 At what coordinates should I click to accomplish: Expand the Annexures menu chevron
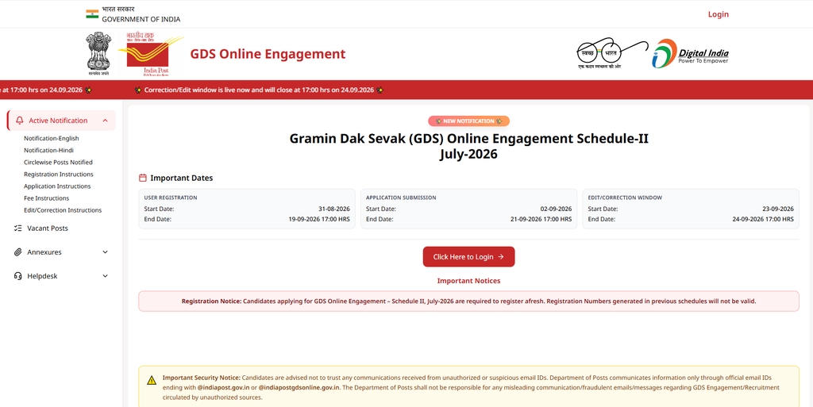point(106,252)
